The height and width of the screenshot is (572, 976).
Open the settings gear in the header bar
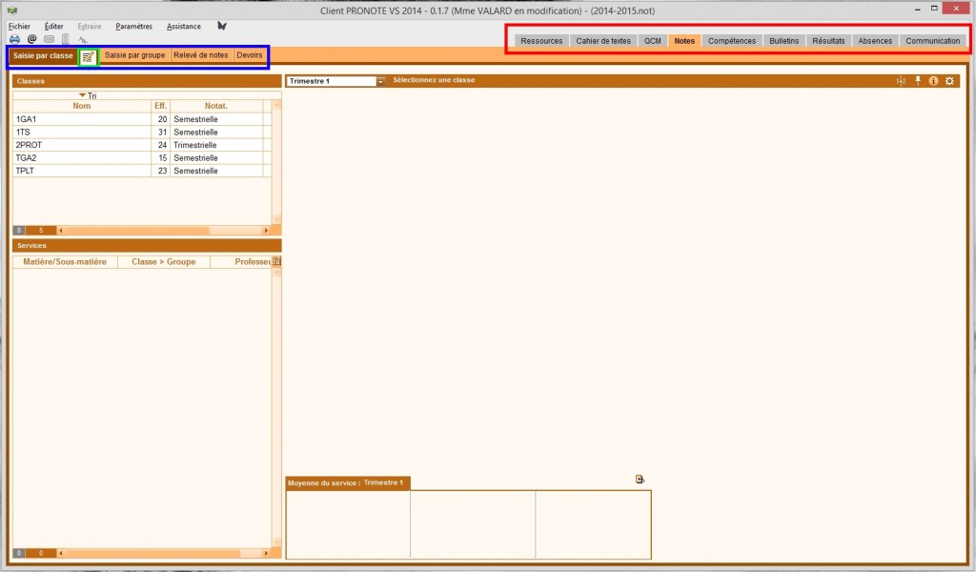click(x=949, y=81)
